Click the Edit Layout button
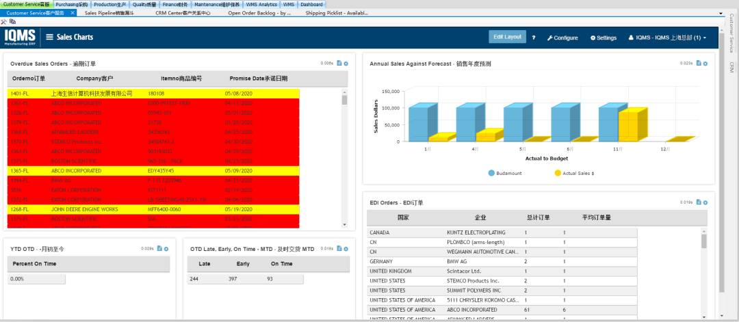Viewport: 739px width, 322px height. point(507,37)
